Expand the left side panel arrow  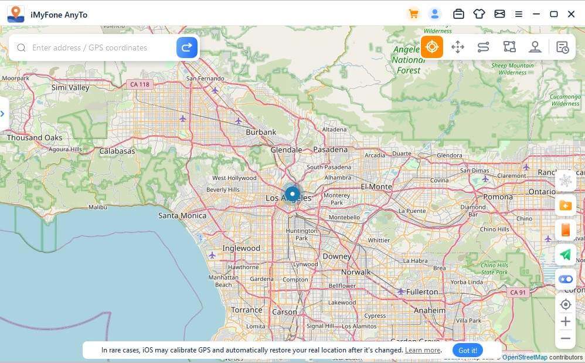click(x=3, y=113)
